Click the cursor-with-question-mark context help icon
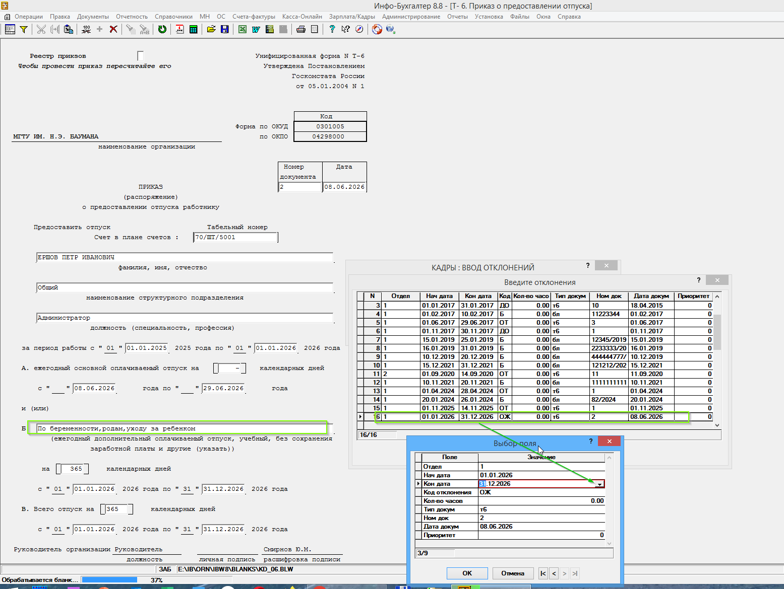 point(345,29)
